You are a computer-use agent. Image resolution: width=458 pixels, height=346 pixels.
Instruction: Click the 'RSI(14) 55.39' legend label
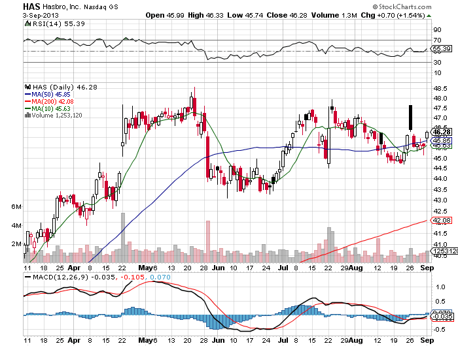point(58,24)
